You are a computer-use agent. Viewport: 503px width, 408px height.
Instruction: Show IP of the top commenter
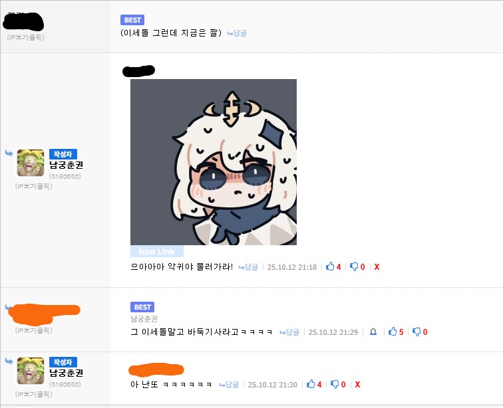[26, 37]
